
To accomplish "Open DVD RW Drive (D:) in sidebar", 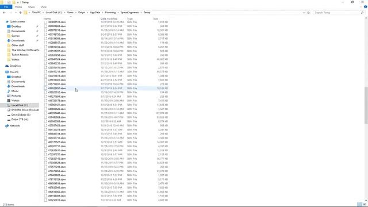I will (x=25, y=110).
